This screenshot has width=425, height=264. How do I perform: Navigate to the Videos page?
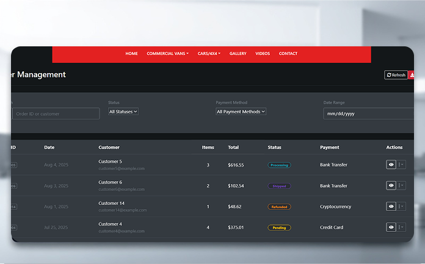(263, 54)
